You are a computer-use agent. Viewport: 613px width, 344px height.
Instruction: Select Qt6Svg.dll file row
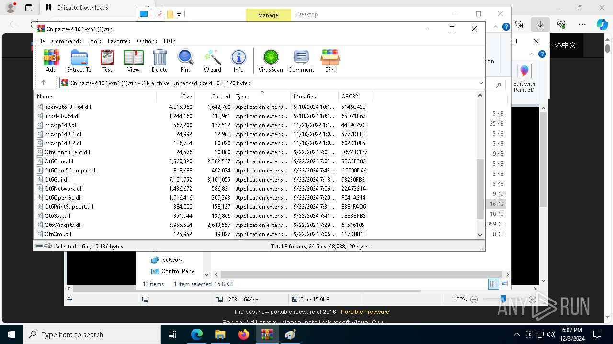pyautogui.click(x=255, y=216)
